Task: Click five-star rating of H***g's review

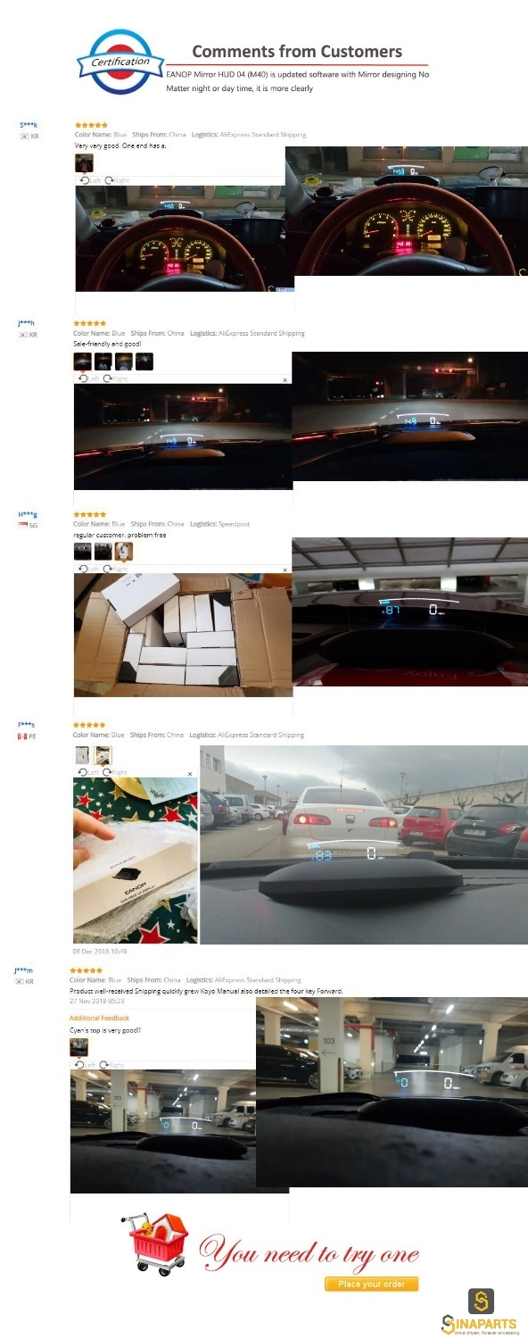Action: point(89,514)
